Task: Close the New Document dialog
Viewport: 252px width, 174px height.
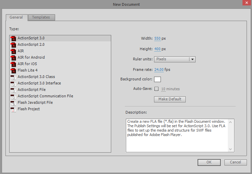Action: pos(247,3)
